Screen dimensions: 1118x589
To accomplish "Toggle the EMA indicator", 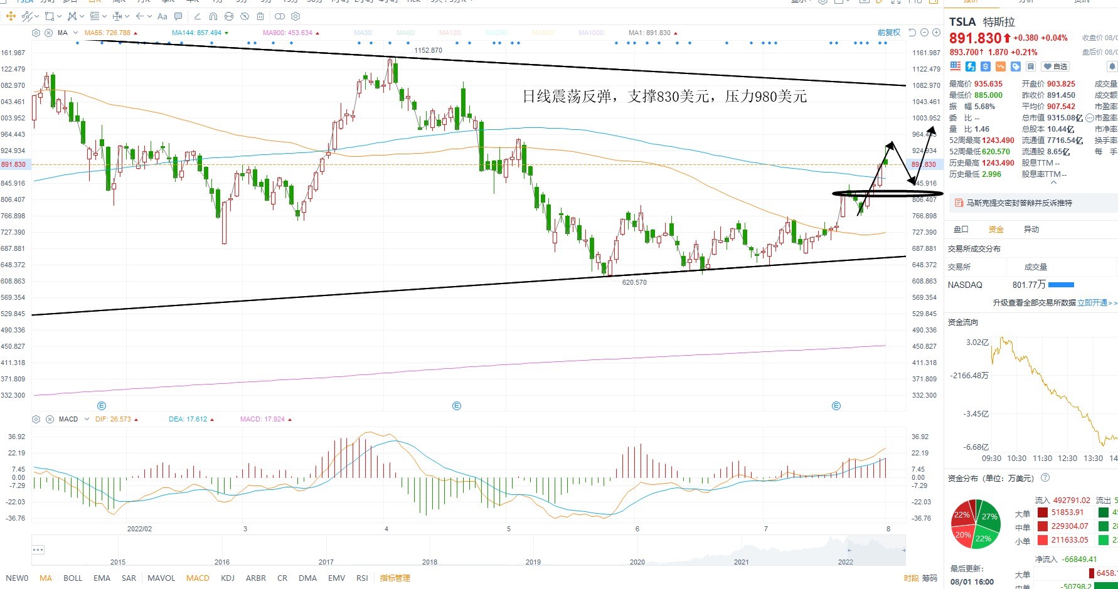I will click(102, 578).
